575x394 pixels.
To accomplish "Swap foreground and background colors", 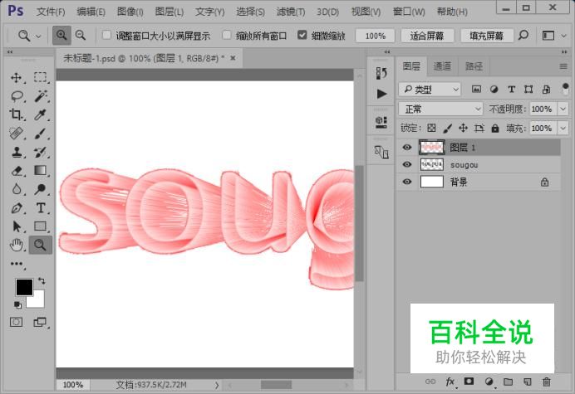I will [x=42, y=281].
